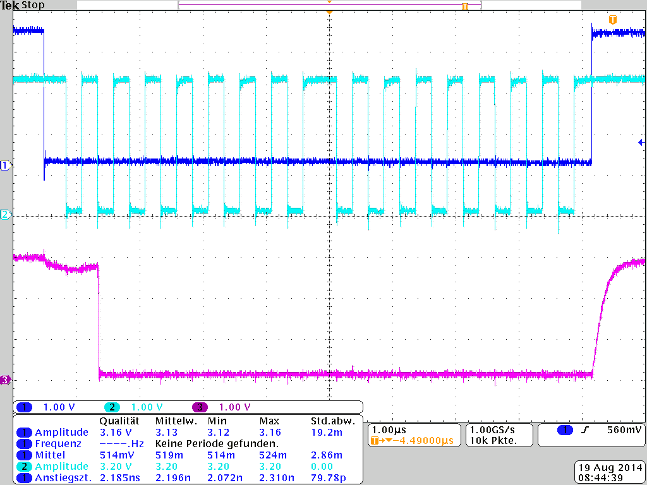Click the channel 2 ground marker on left edge
The width and height of the screenshot is (647, 485).
(x=5, y=215)
